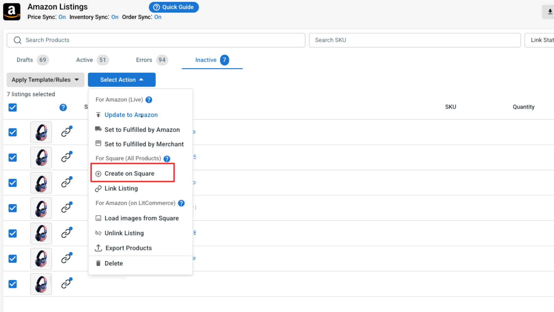The height and width of the screenshot is (312, 554).
Task: Uncheck fourth listing row checkbox
Action: click(x=13, y=208)
